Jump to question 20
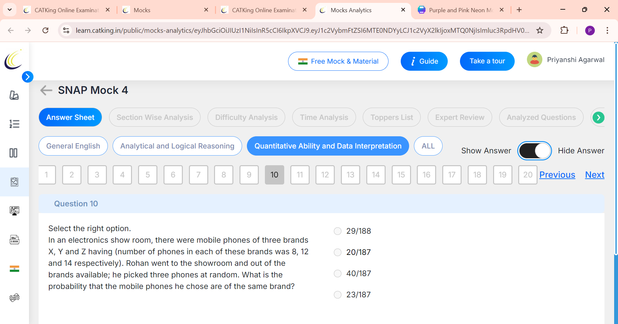The width and height of the screenshot is (618, 324). click(528, 175)
